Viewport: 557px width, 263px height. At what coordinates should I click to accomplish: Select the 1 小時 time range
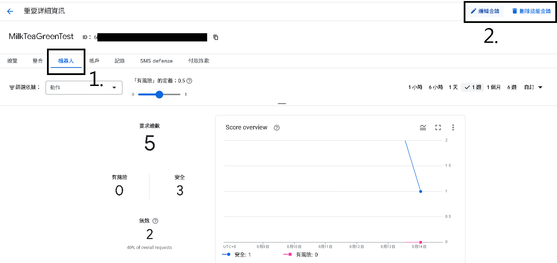click(415, 87)
